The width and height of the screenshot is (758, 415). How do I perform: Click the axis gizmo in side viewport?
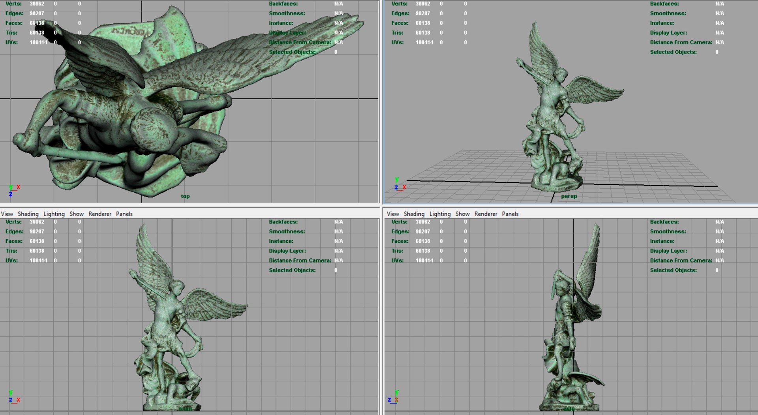393,396
